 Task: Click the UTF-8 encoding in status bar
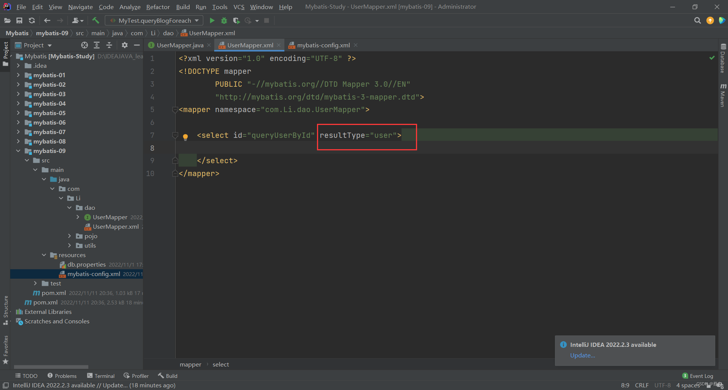(662, 385)
